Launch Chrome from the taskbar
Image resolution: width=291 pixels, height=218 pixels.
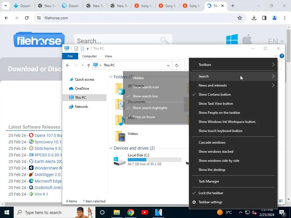(x=131, y=212)
